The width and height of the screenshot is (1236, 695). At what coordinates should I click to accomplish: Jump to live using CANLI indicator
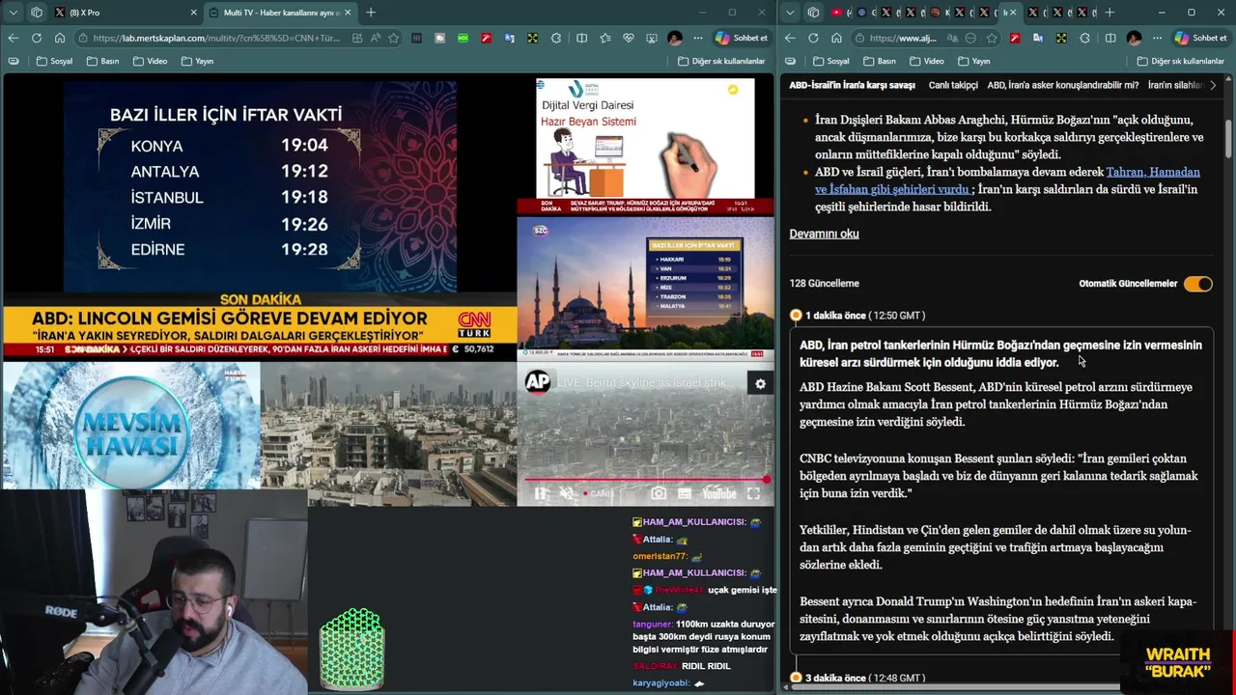click(x=598, y=493)
